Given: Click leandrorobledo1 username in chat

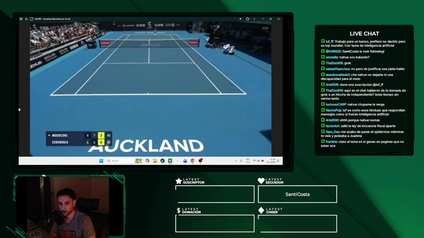Looking at the screenshot, I should pyautogui.click(x=338, y=75).
